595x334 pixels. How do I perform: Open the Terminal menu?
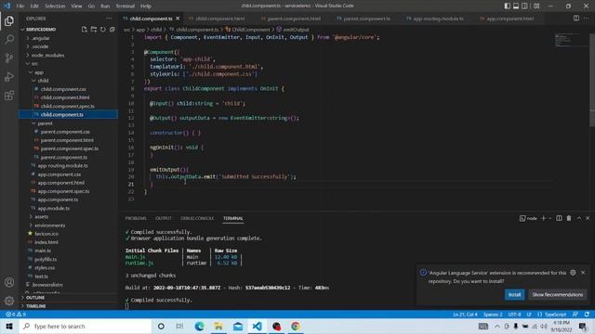click(125, 6)
